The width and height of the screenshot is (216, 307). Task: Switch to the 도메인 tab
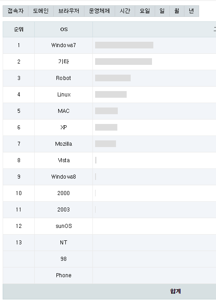[x=41, y=11]
